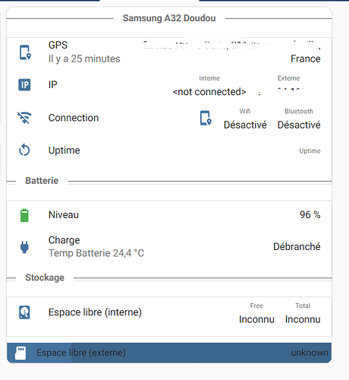The height and width of the screenshot is (380, 349).
Task: Open the Wifi Désactivé status
Action: point(245,125)
